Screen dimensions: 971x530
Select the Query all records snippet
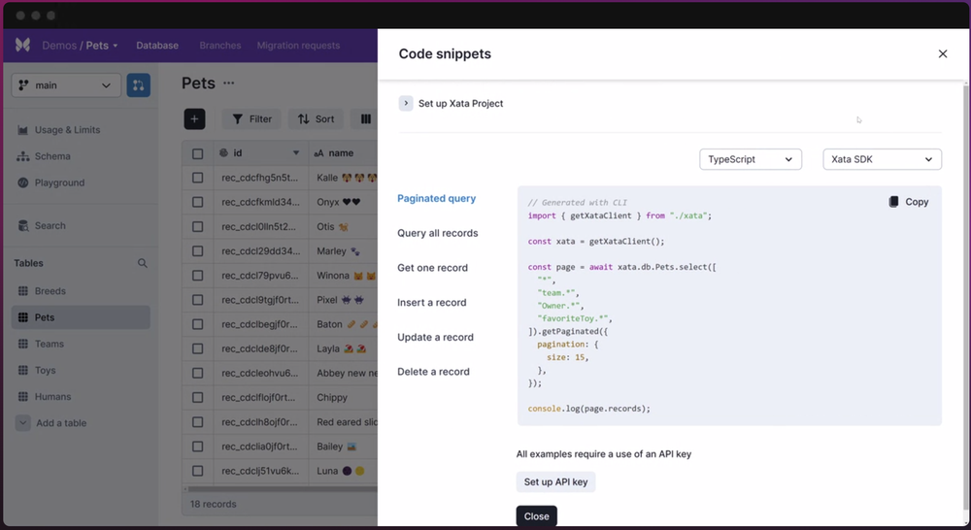(438, 233)
